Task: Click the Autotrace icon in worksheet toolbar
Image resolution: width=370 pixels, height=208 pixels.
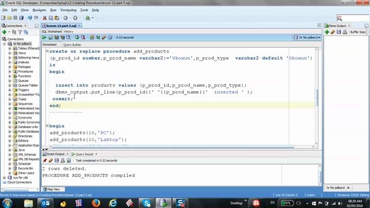Action: click(62, 38)
